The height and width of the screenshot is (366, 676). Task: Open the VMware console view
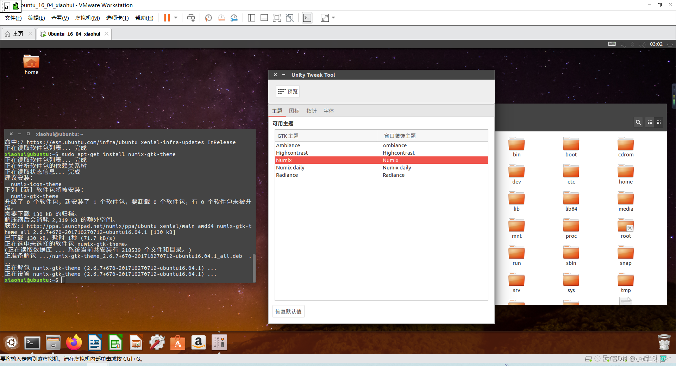pyautogui.click(x=307, y=18)
